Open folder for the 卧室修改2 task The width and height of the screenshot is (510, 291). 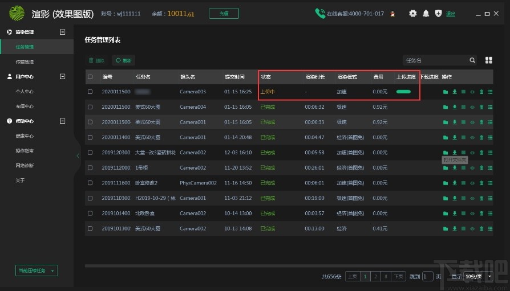[x=446, y=183]
